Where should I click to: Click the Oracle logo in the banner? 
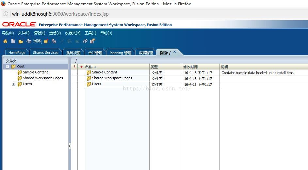[x=19, y=24]
